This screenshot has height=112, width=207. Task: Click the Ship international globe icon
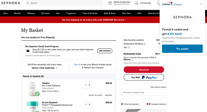(122, 104)
